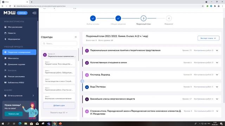Expand topic 6 Строение атома chevron
225x126 pixels.
point(217,111)
